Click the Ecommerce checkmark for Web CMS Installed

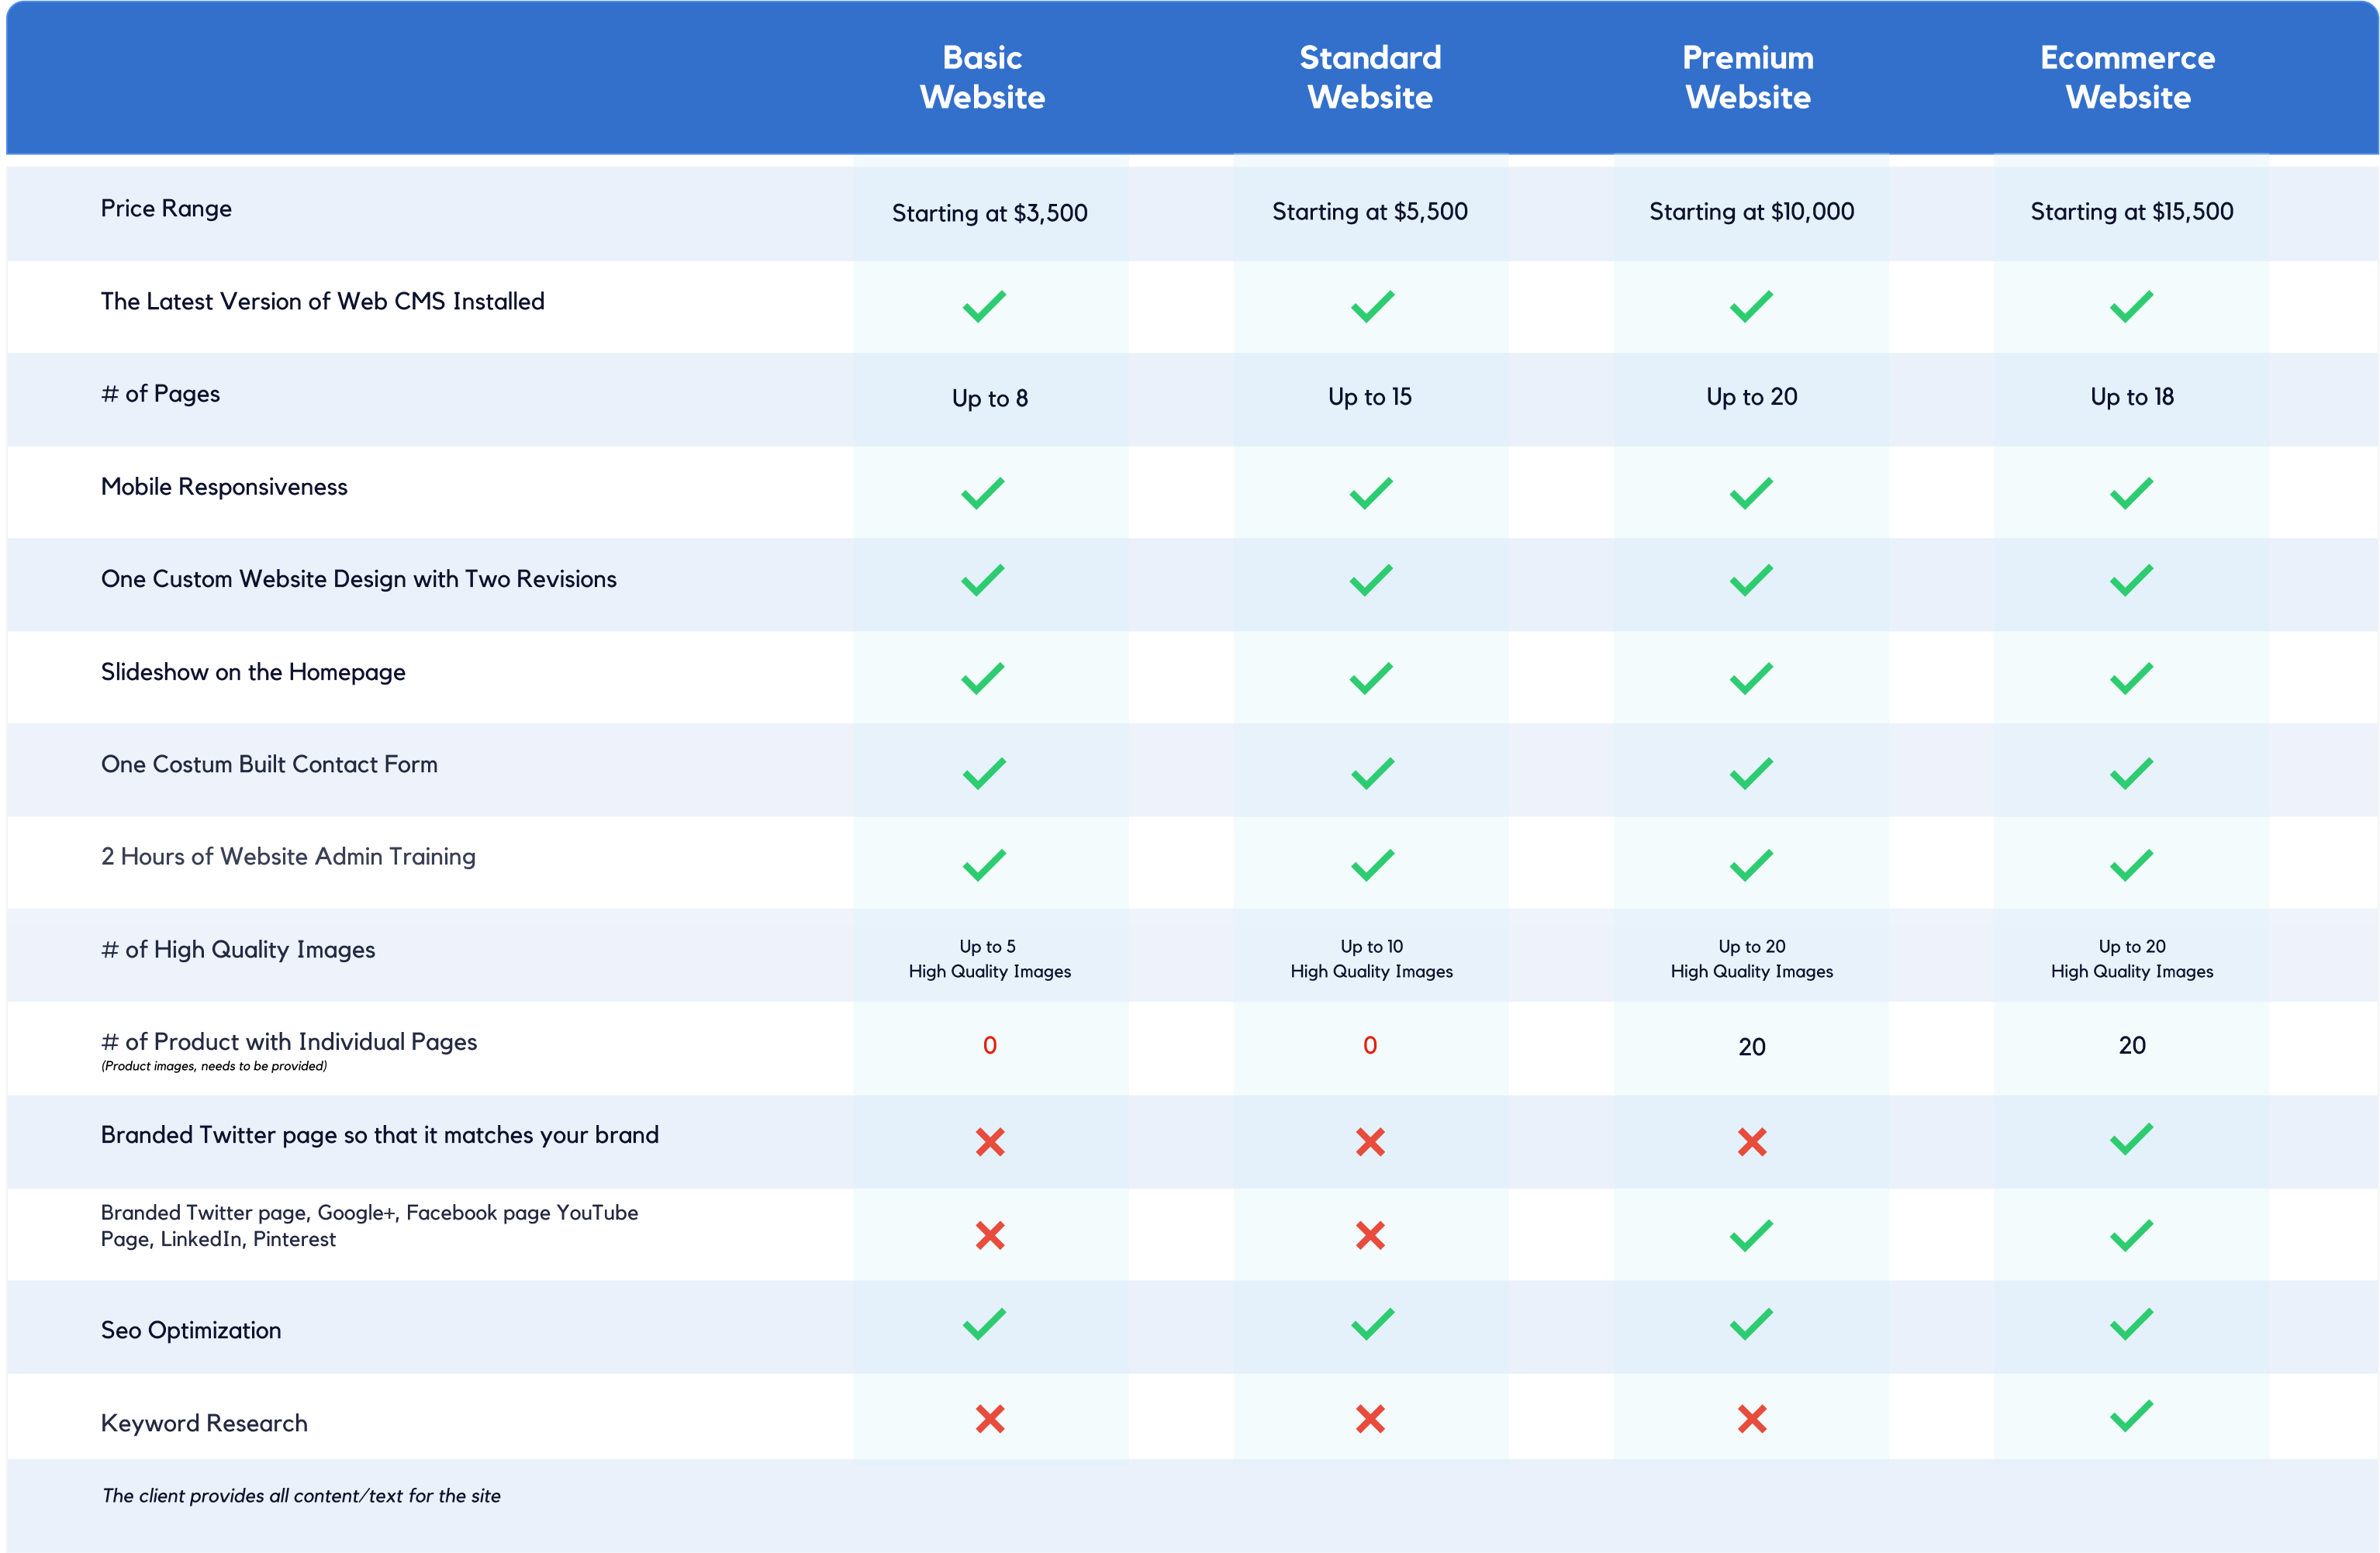point(2132,306)
